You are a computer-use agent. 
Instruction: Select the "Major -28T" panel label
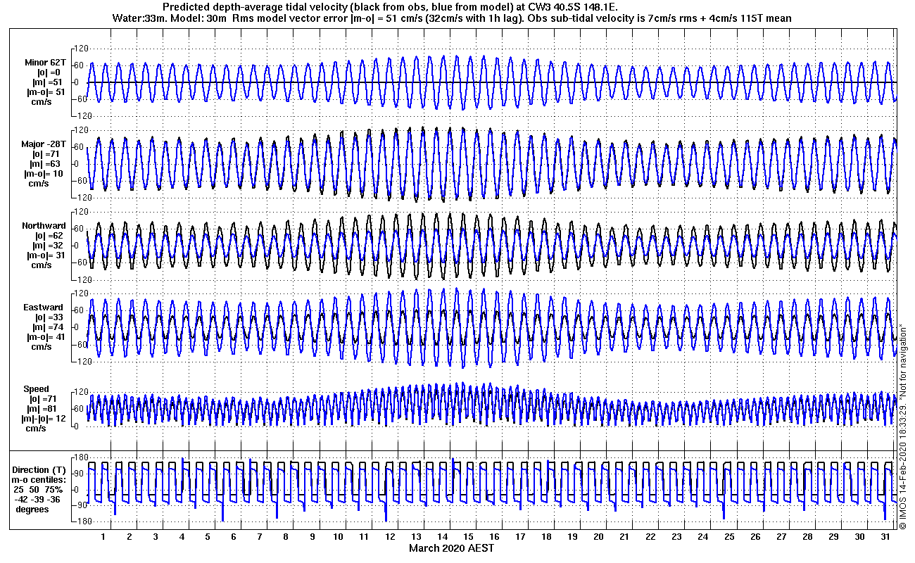[x=43, y=144]
